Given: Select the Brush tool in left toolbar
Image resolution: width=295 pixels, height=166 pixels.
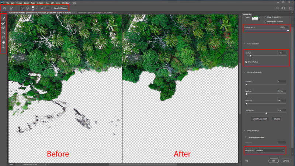Looking at the screenshot, I should coord(3,28).
